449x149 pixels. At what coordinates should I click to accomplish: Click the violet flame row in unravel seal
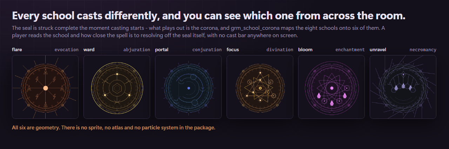pyautogui.click(x=403, y=87)
